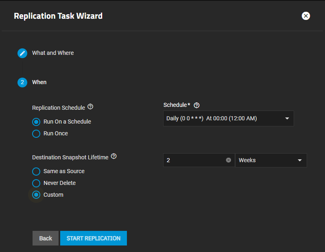Choose the Run Once radio button
The image size is (325, 252).
coord(37,133)
